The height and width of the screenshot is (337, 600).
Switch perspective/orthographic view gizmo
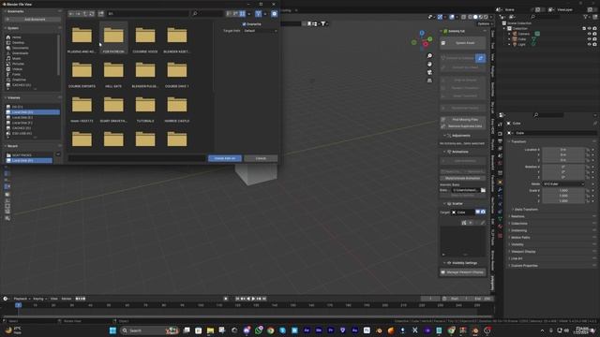[429, 81]
